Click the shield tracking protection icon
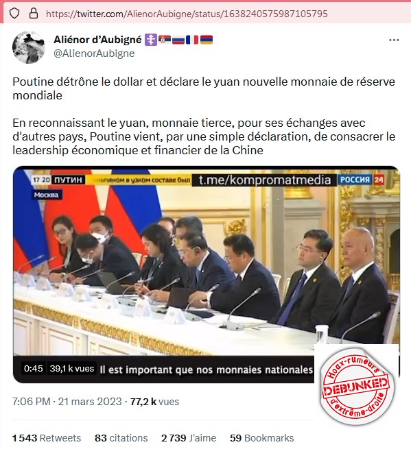This screenshot has height=449, width=411. (14, 14)
